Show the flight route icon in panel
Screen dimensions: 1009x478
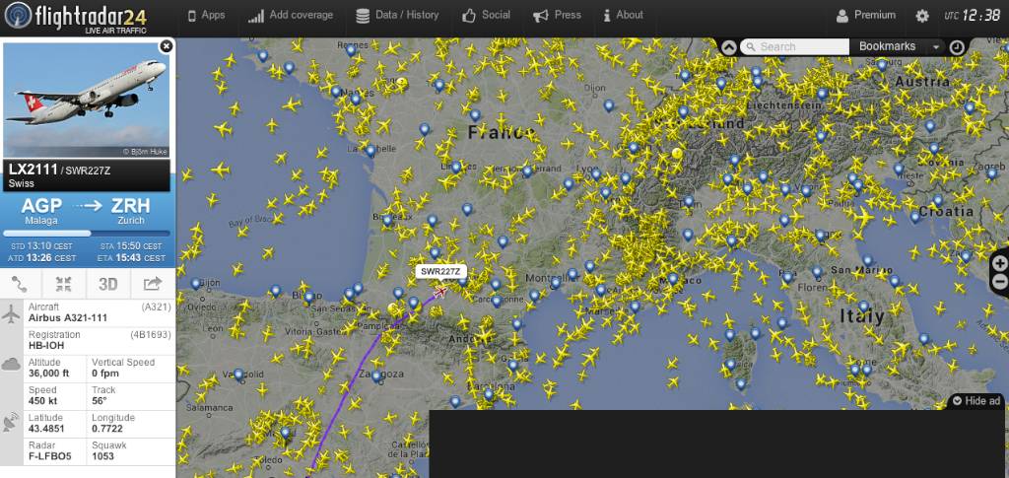coord(21,284)
